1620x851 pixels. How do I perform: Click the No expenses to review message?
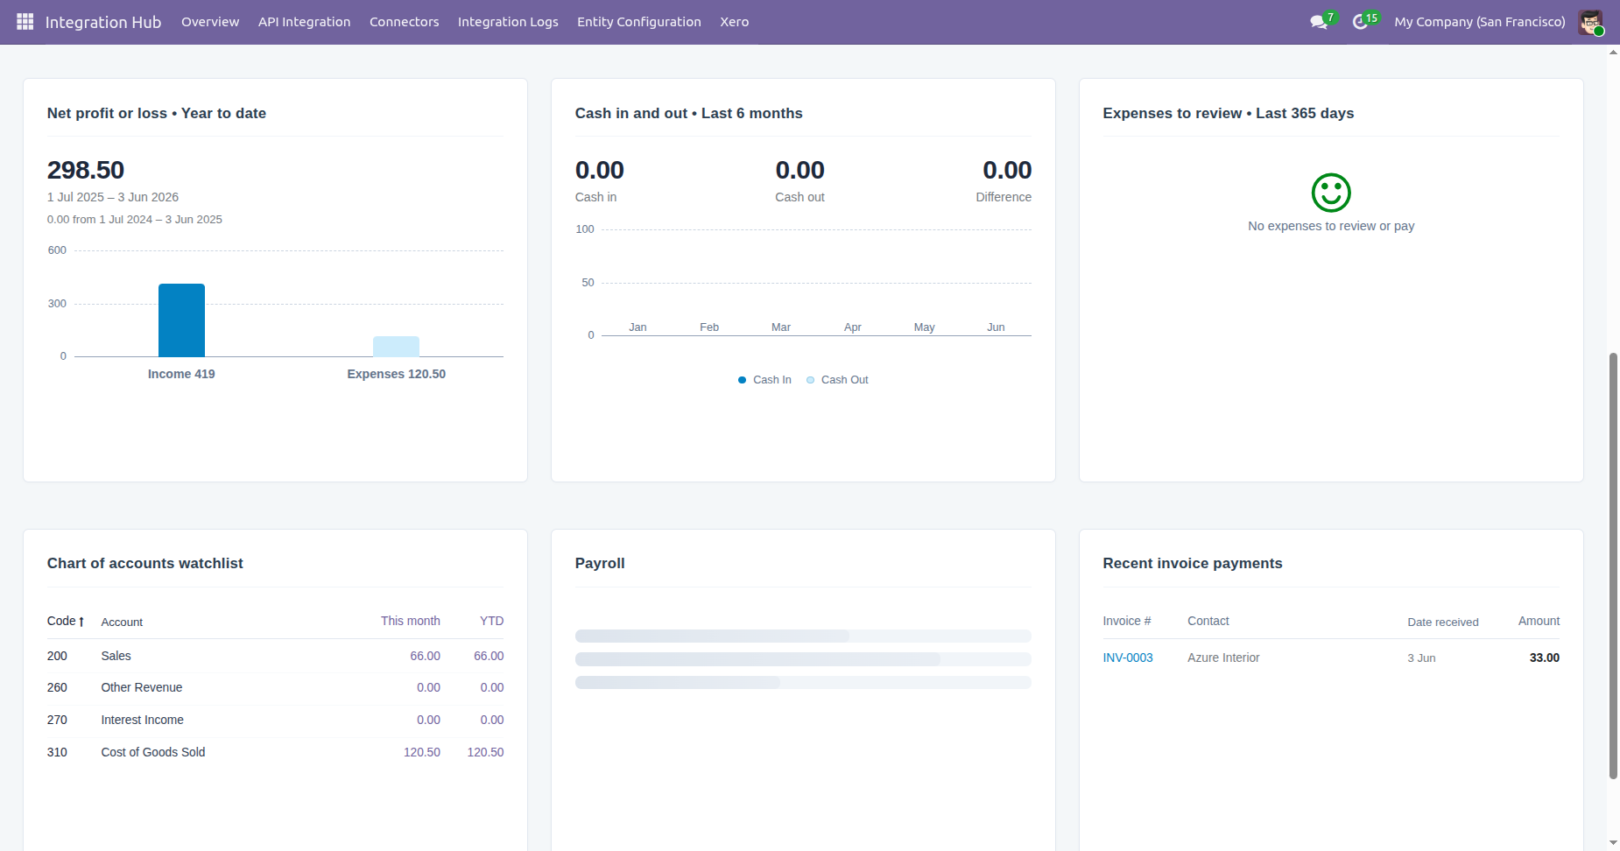pyautogui.click(x=1331, y=226)
